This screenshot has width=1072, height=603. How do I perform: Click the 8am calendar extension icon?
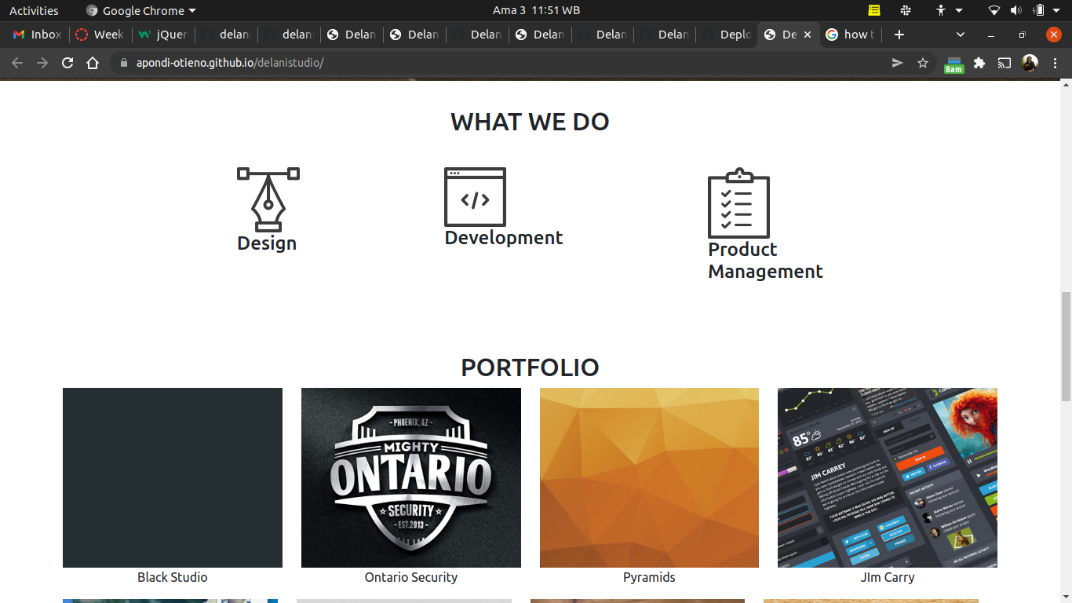click(953, 63)
